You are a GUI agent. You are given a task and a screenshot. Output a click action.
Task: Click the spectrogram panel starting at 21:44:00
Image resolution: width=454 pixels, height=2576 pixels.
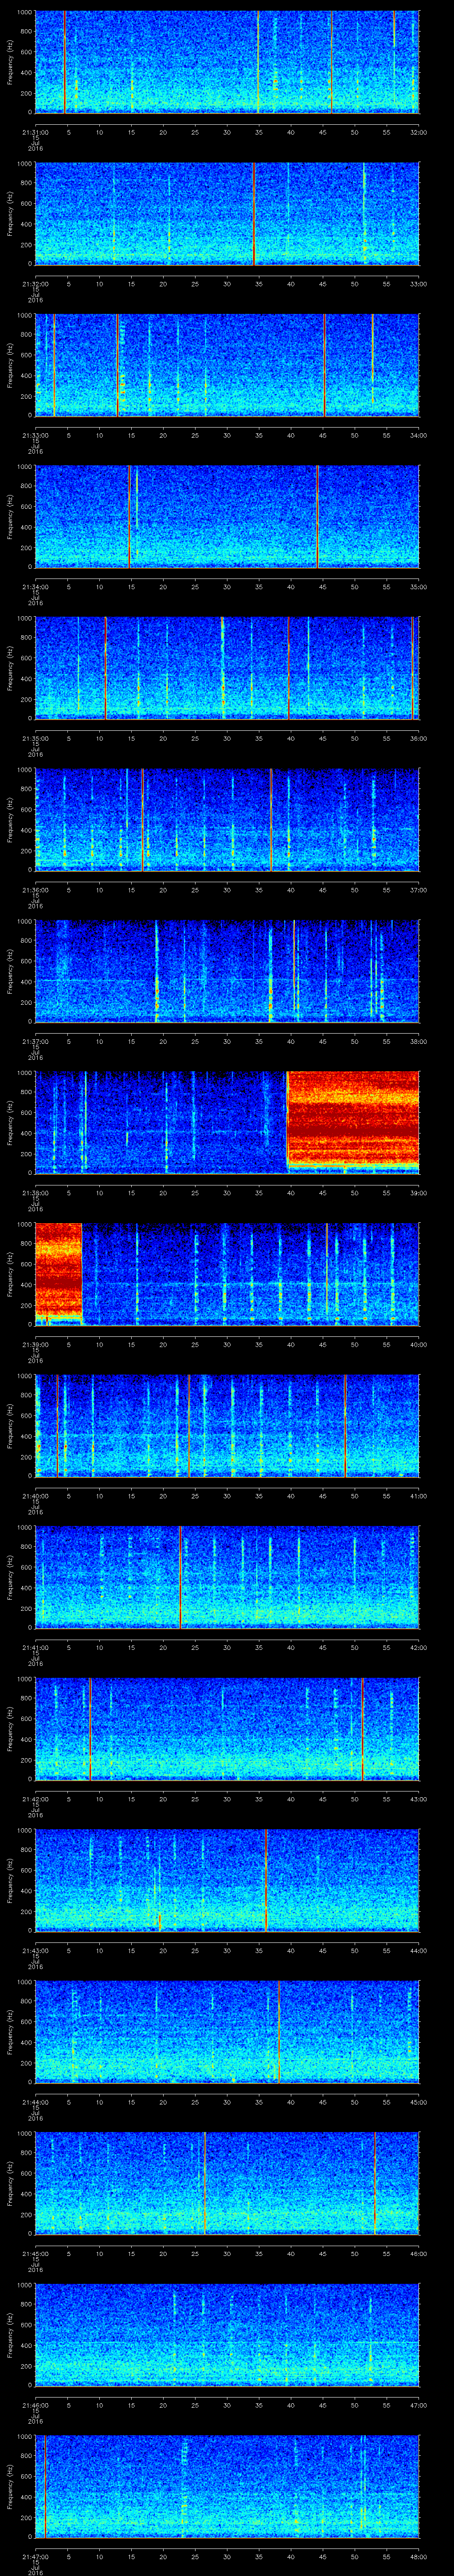point(227,2032)
